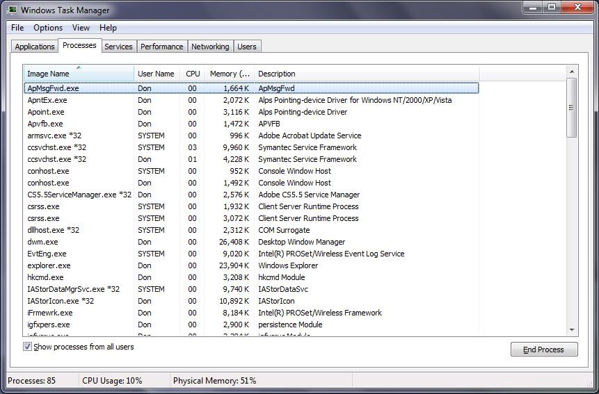Select the EvtEng.exe process
The height and width of the screenshot is (394, 599).
[x=251, y=254]
